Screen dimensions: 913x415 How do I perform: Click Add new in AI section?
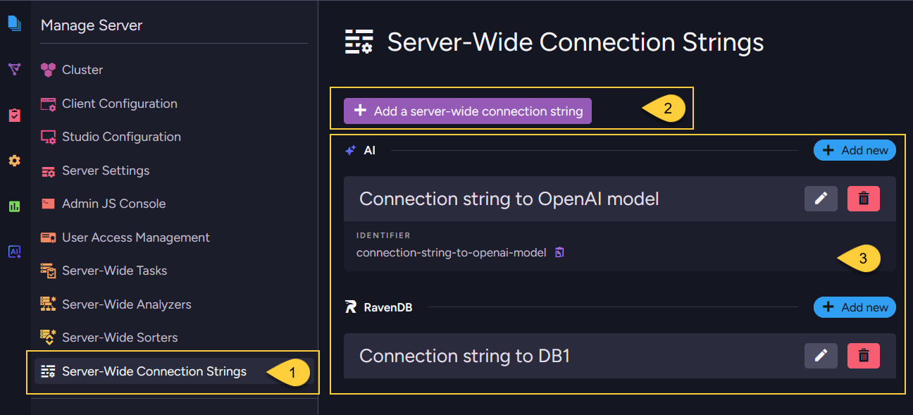click(855, 150)
